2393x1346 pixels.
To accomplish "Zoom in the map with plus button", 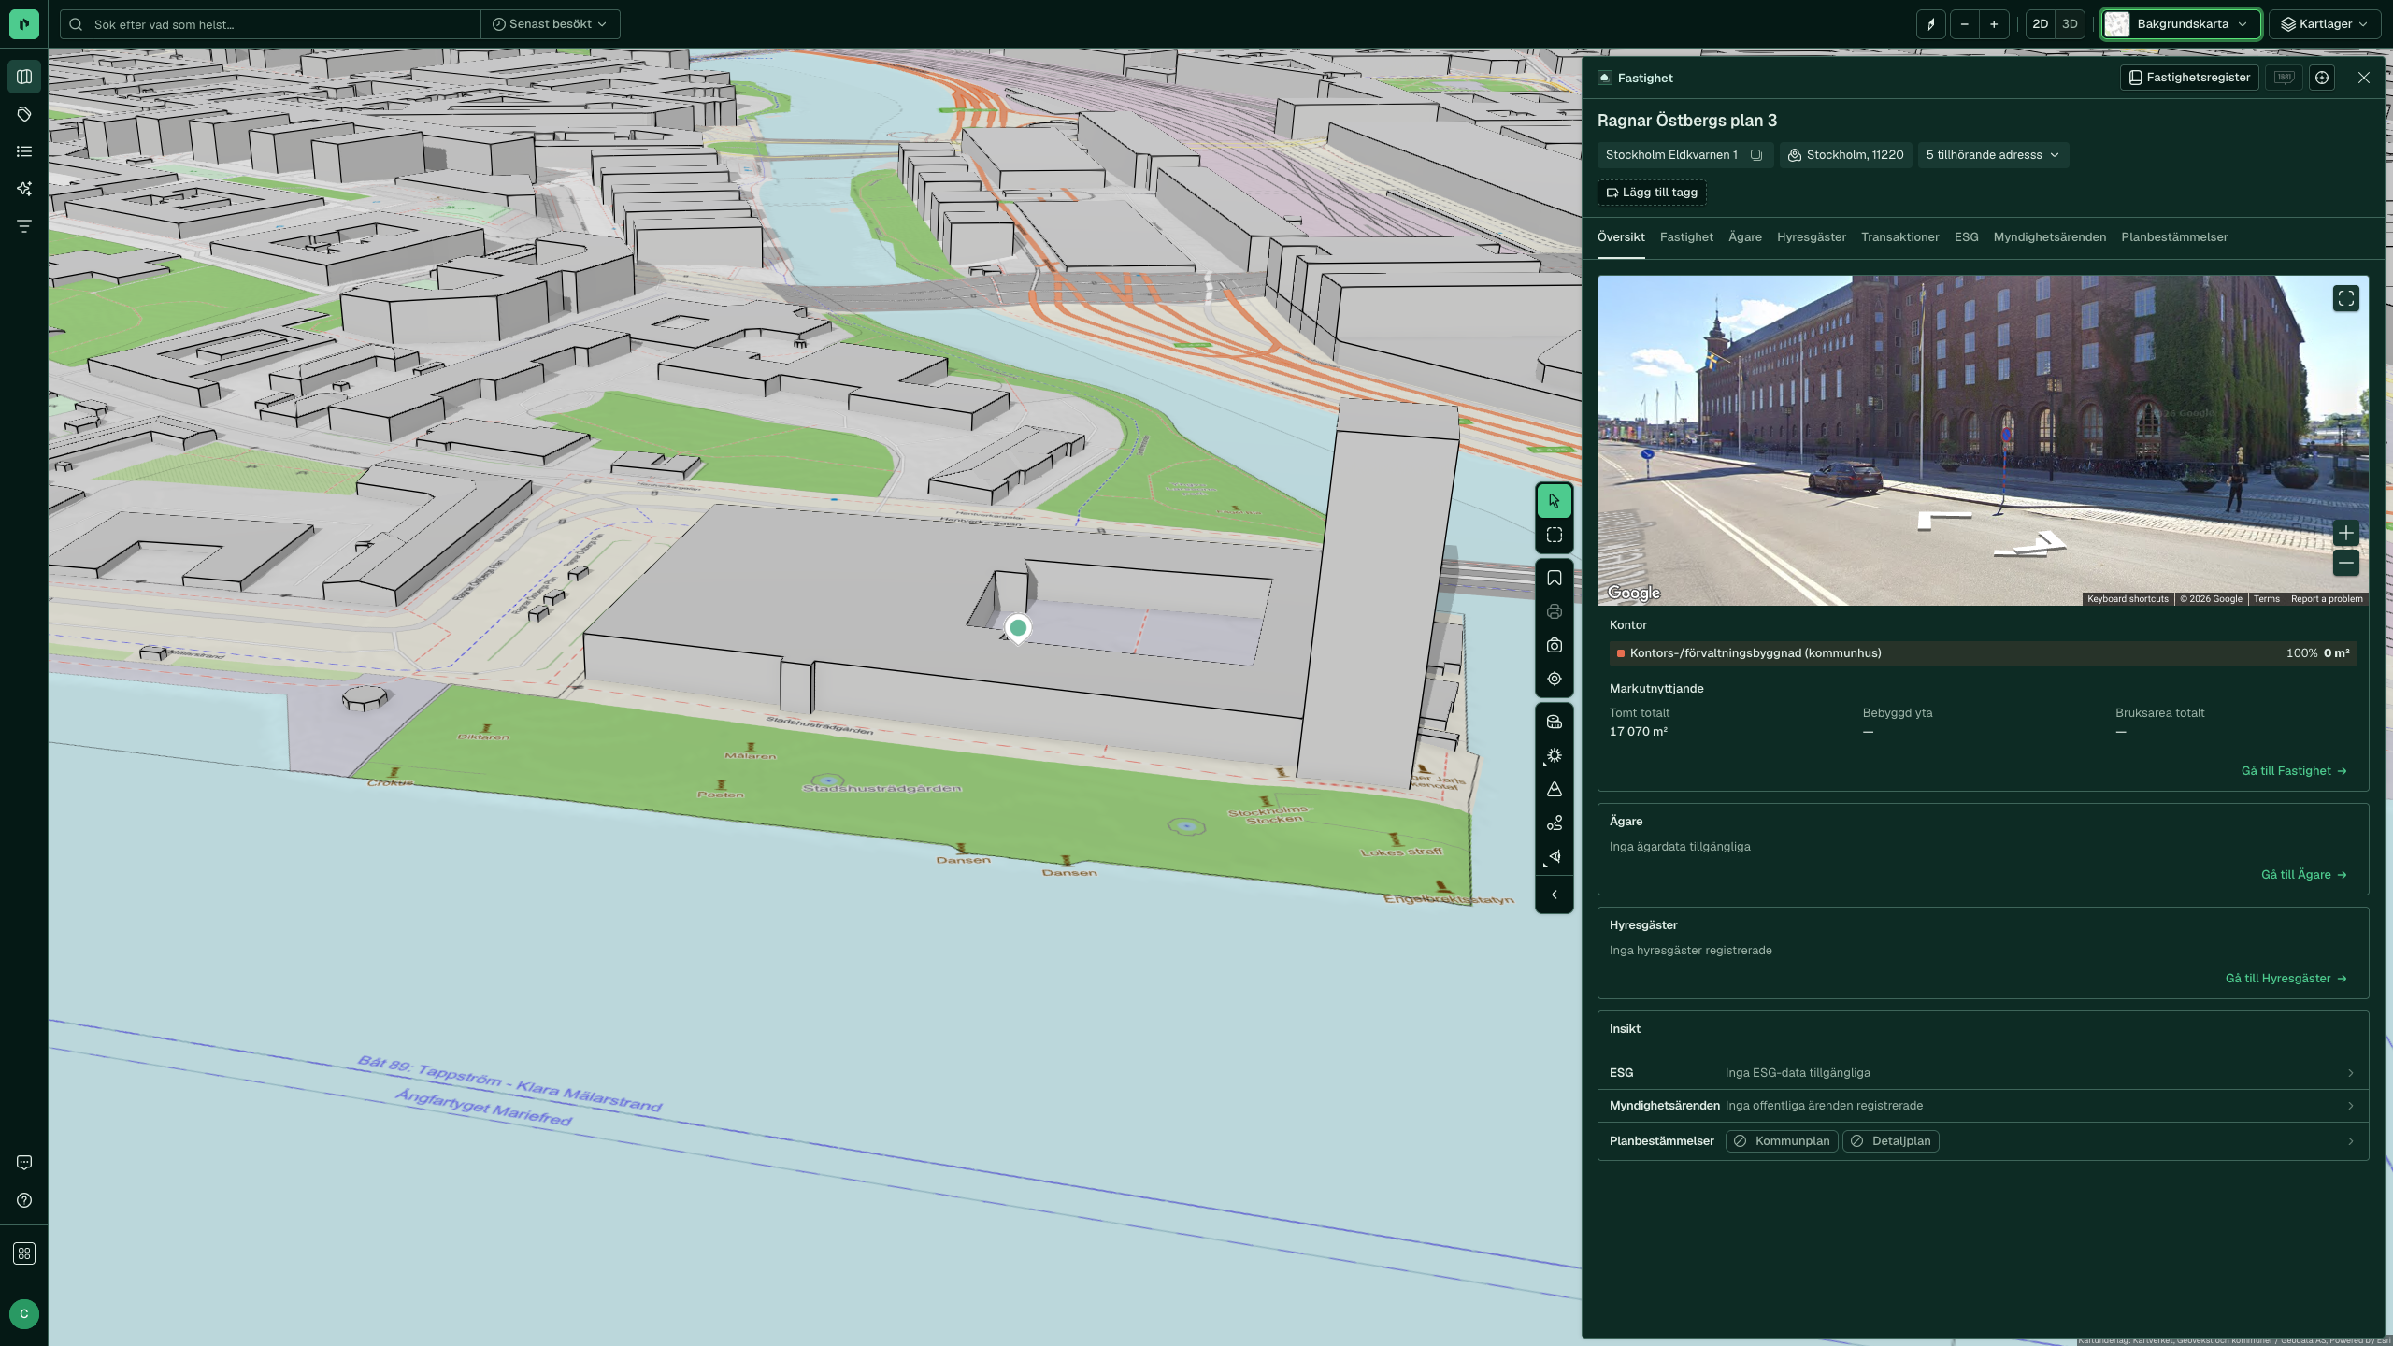I will click(x=1994, y=24).
